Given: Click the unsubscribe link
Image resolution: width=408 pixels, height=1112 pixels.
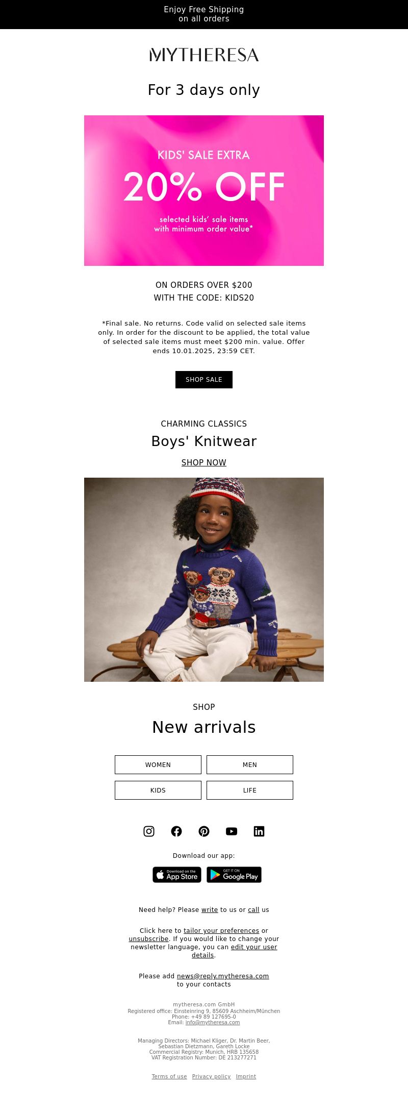Looking at the screenshot, I should point(148,939).
